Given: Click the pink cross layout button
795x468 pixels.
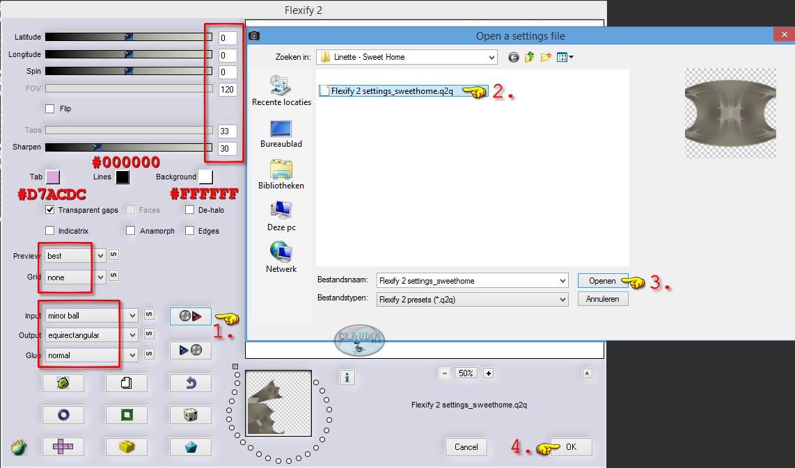Looking at the screenshot, I should pyautogui.click(x=63, y=446).
